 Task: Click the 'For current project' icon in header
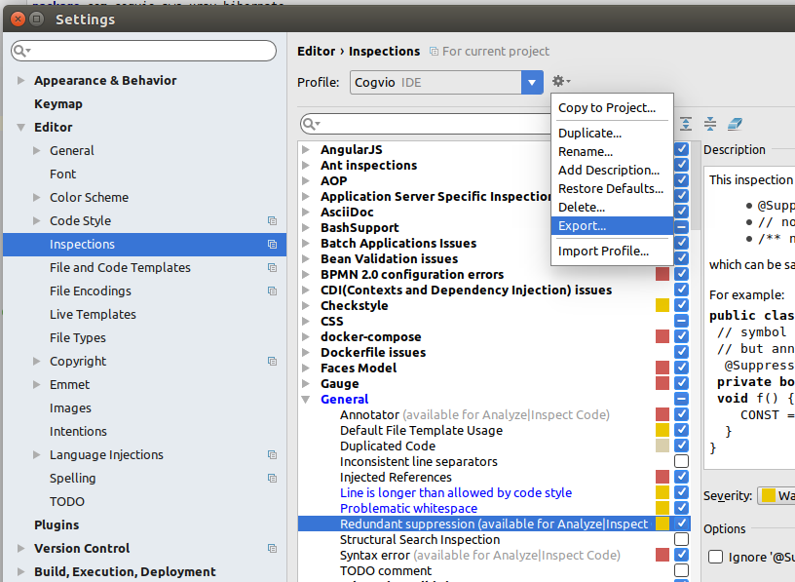[434, 52]
